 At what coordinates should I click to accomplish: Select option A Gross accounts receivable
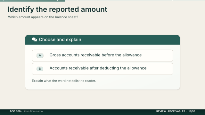click(102, 55)
